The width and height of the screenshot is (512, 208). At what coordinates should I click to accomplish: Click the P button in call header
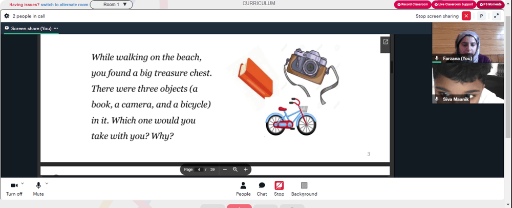coord(481,16)
